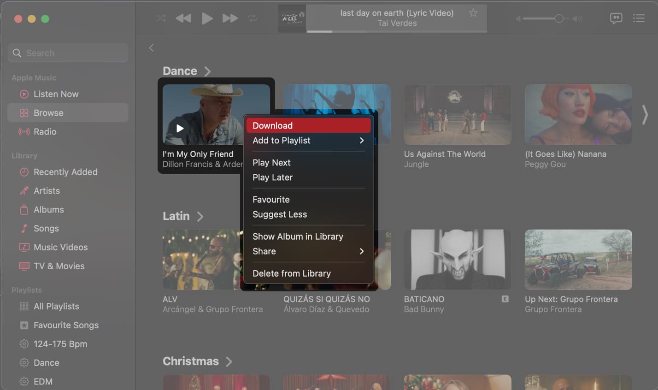Screen dimensions: 658x390
Task: Click the search magnifier icon
Action: coord(17,53)
